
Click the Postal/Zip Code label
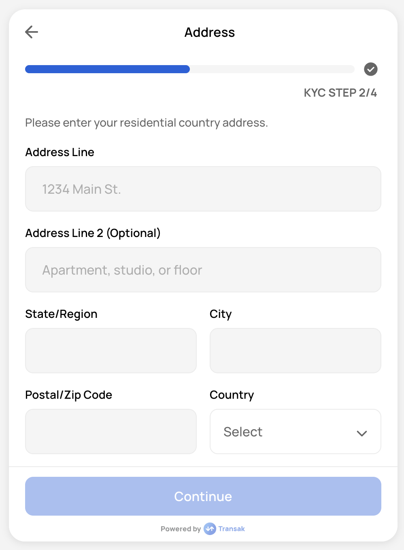click(68, 395)
